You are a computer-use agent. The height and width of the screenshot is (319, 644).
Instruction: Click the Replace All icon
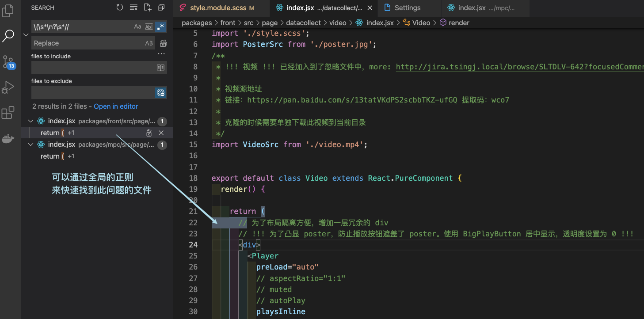[163, 43]
